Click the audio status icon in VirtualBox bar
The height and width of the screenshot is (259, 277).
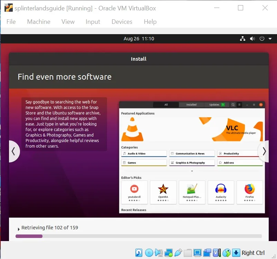pyautogui.click(x=159, y=253)
